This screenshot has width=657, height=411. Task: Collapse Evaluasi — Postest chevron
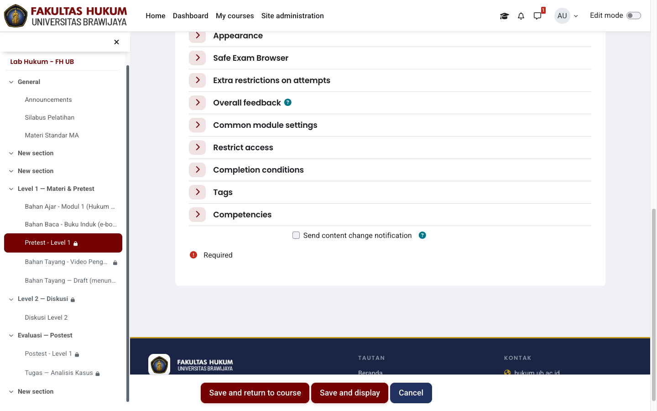click(x=11, y=336)
